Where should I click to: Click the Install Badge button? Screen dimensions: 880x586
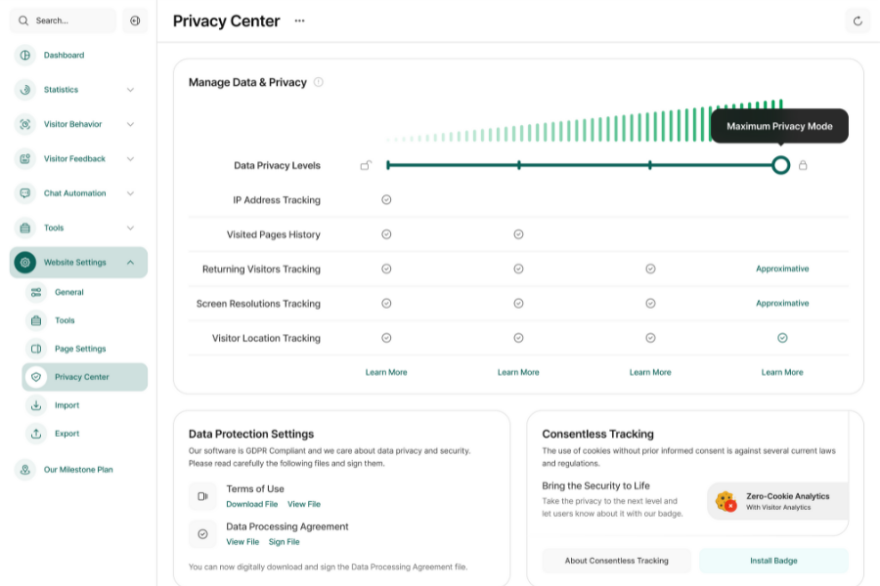[773, 561]
